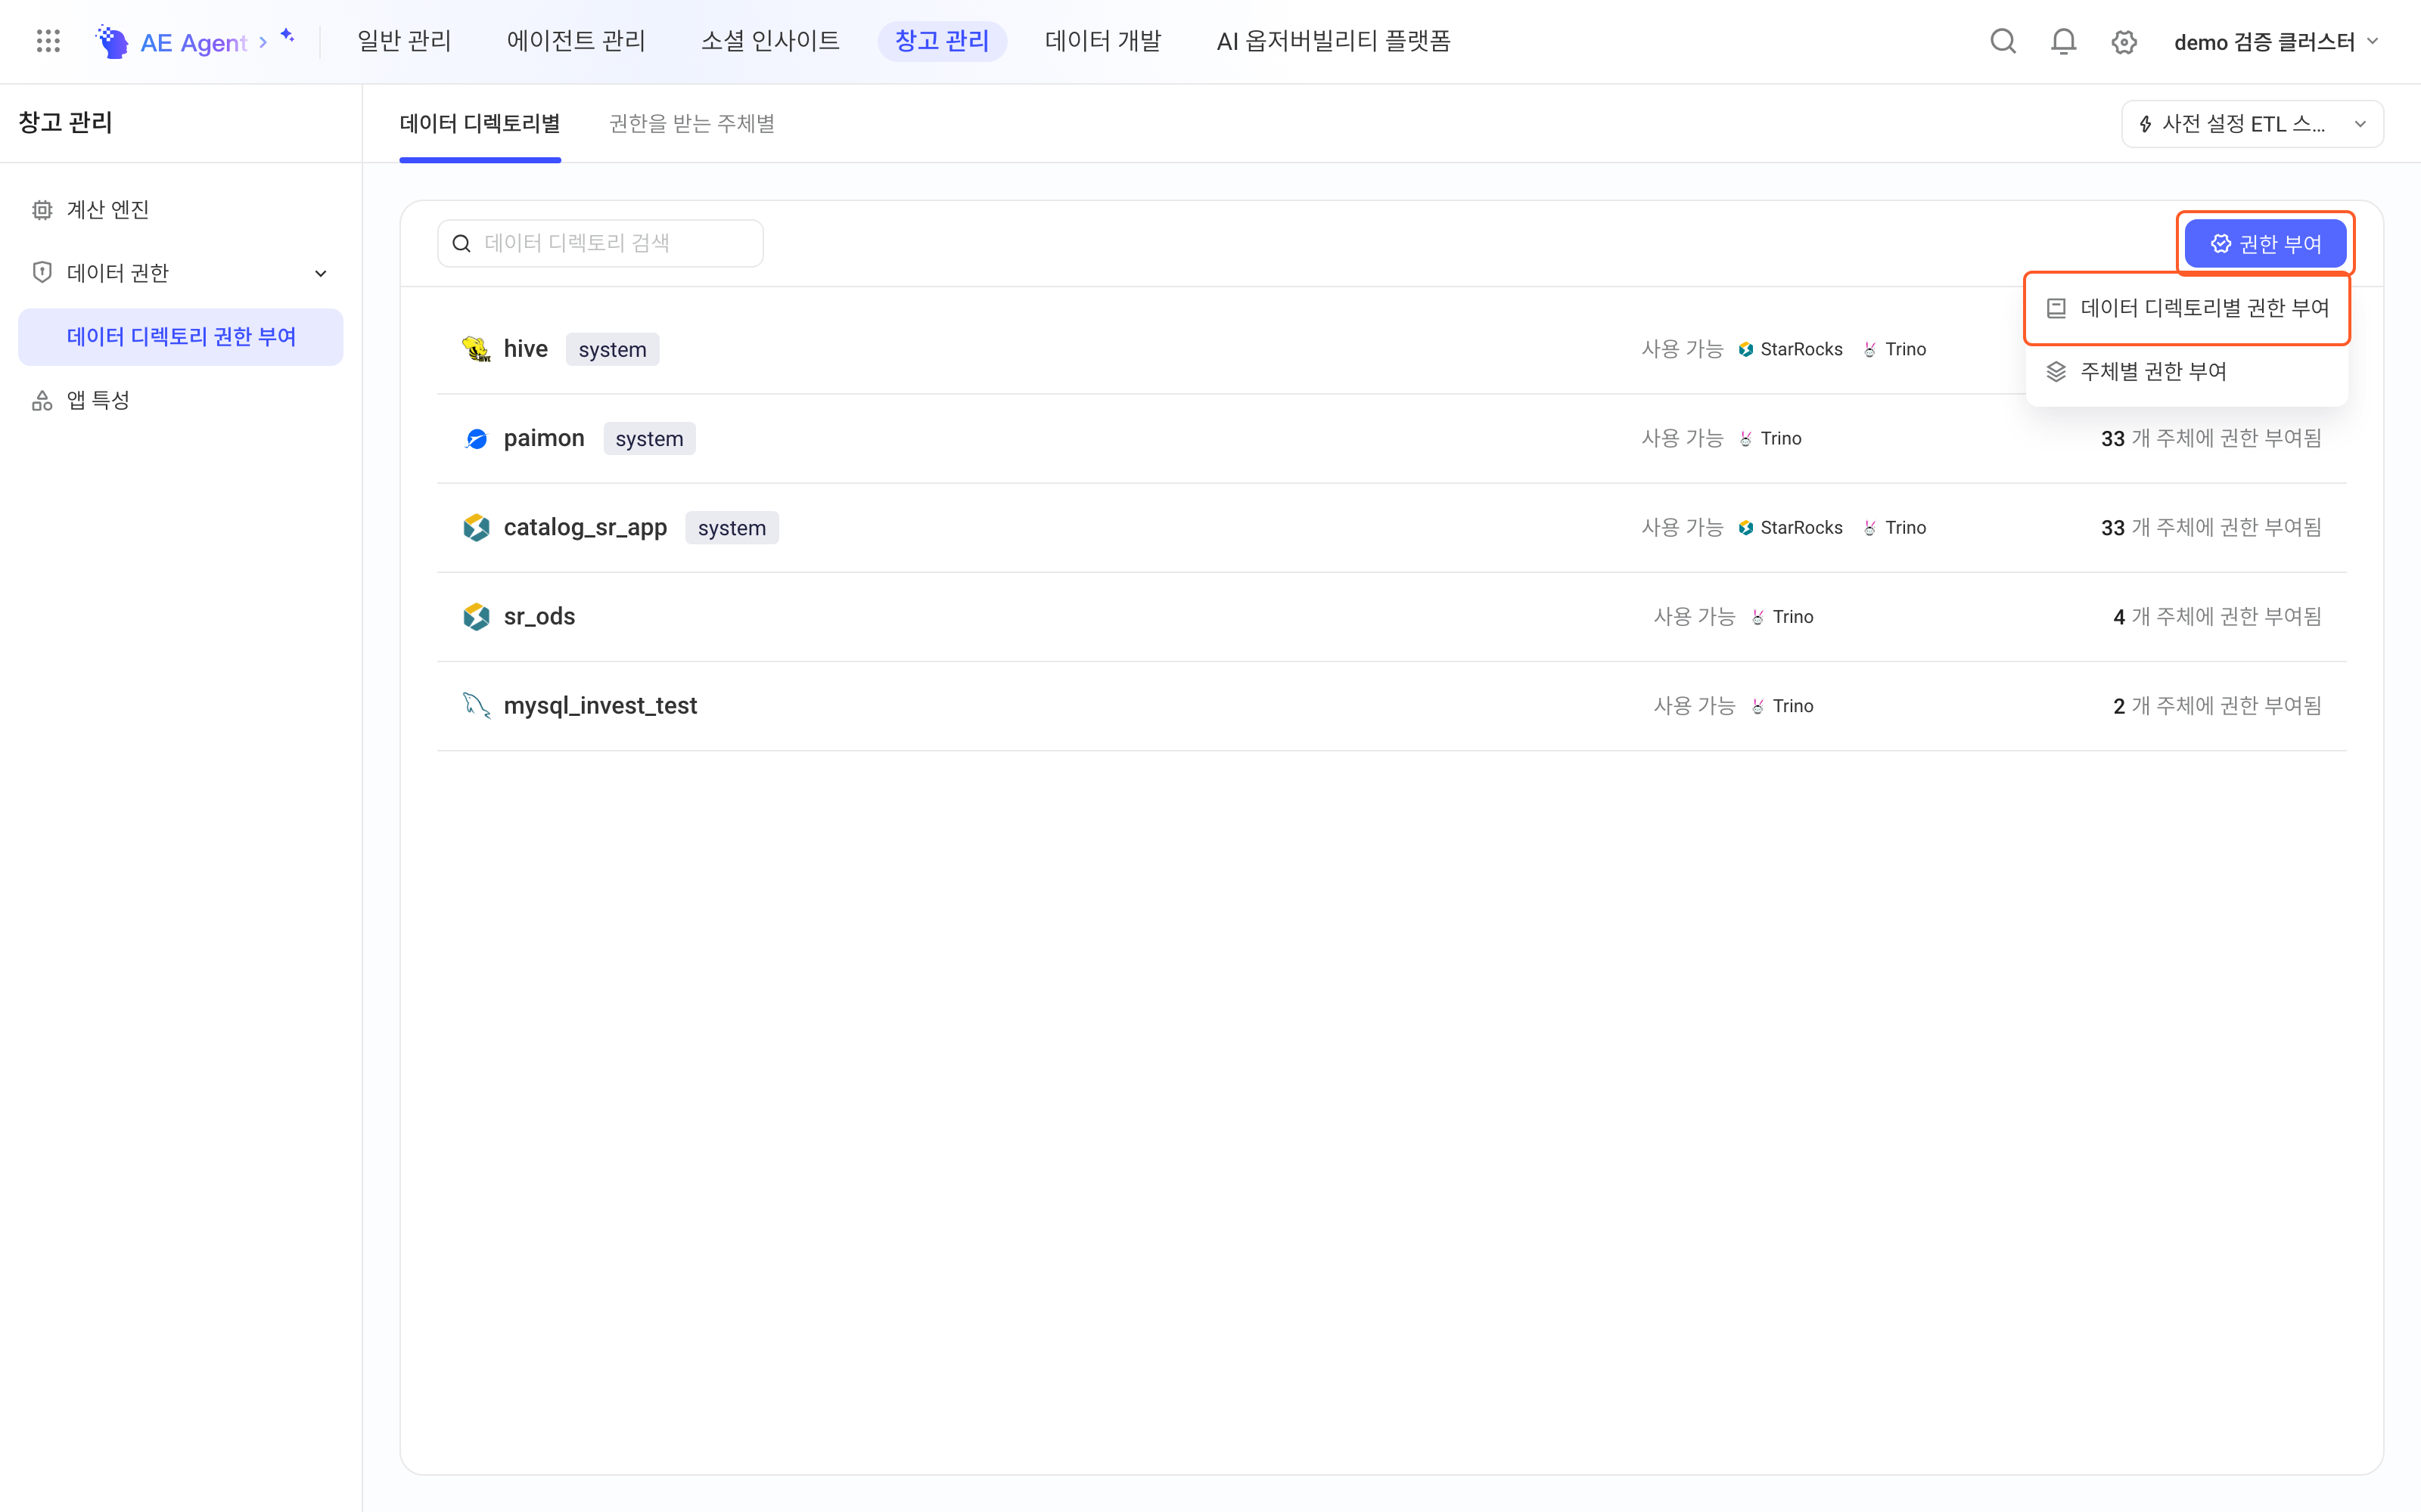This screenshot has width=2421, height=1512.
Task: Expand the demo 검증 클러스터 dropdown
Action: 2276,41
